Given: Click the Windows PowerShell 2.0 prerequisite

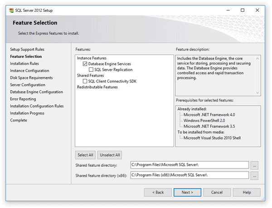Looking at the screenshot, I should 204,121.
